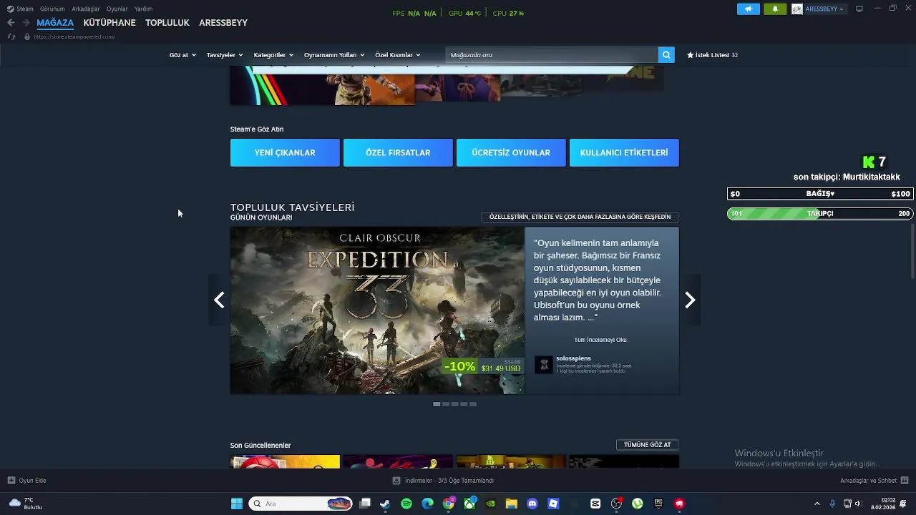
Task: Click the magnifier search button in store
Action: [666, 55]
